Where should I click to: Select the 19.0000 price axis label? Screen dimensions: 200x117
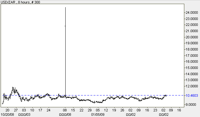pyautogui.click(x=192, y=43)
